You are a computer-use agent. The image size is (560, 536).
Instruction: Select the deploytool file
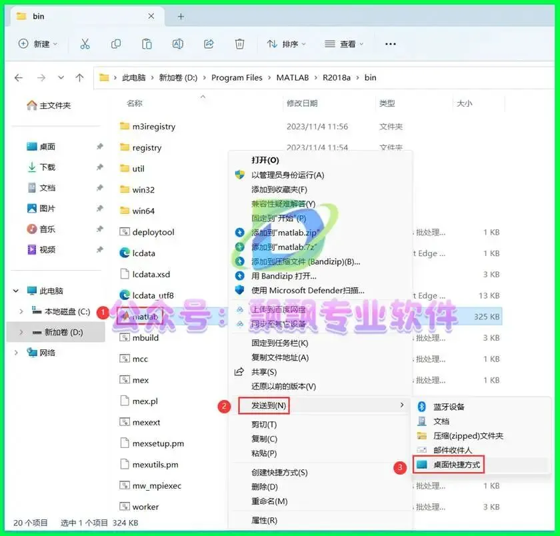click(147, 232)
